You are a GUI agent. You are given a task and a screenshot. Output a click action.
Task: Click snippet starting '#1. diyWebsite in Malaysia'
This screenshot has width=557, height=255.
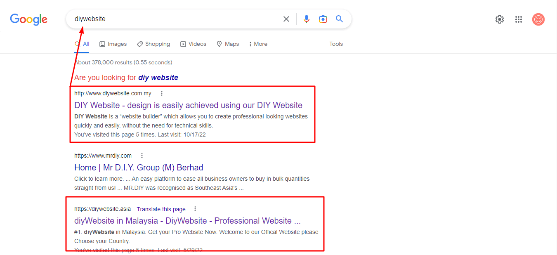196,236
